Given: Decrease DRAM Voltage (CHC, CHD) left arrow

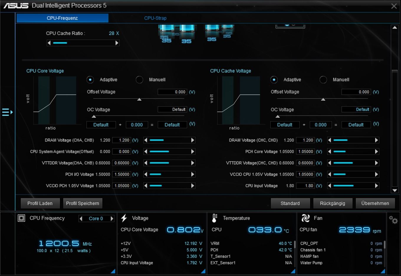Looking at the screenshot, I should coord(330,140).
